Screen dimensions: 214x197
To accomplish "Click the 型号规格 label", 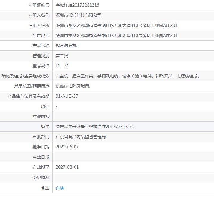I will coord(41,66).
